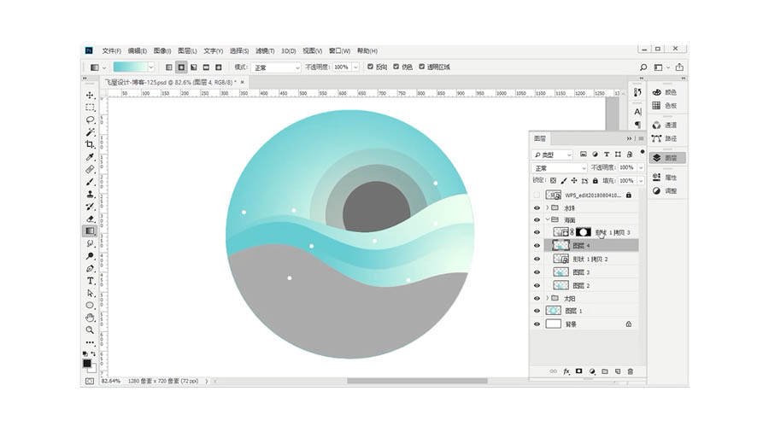Open the gradient picker dropdown arrow
The image size is (769, 432).
pos(151,67)
